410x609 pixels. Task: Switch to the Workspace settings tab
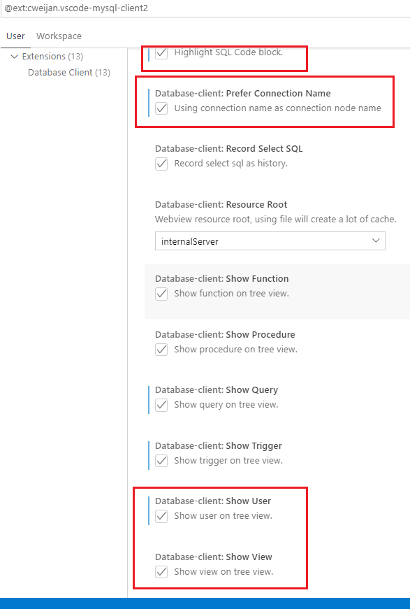(59, 36)
